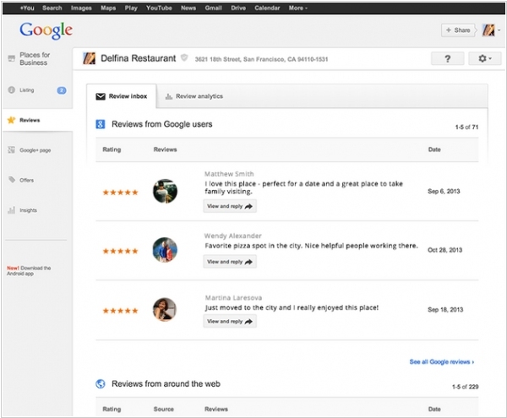The image size is (507, 418).
Task: Click the 1-5 of 71 counter
Action: click(x=466, y=128)
